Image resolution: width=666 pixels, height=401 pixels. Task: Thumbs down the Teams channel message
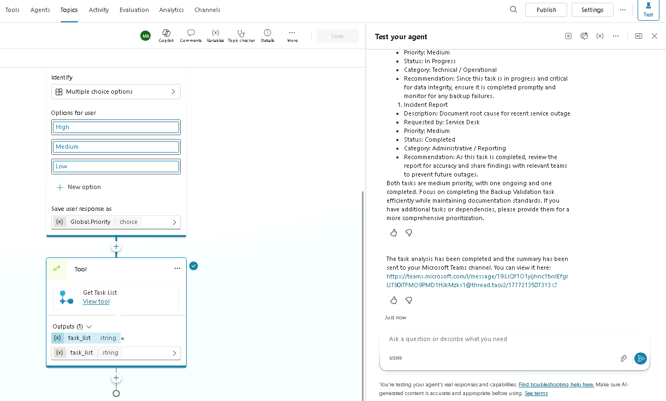point(409,300)
